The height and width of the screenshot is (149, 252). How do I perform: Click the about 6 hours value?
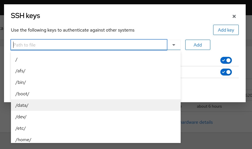(209, 106)
